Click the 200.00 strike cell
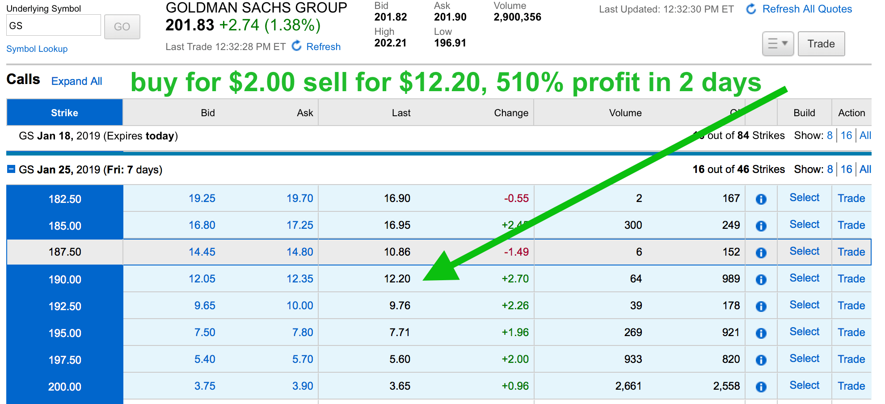This screenshot has height=404, width=885. [65, 387]
